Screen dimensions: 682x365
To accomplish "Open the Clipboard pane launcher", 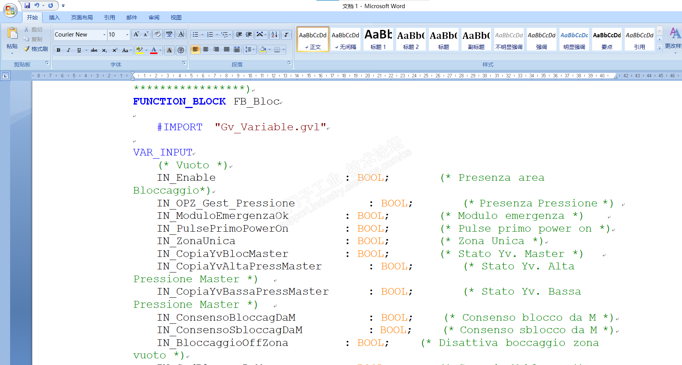I will click(x=47, y=63).
